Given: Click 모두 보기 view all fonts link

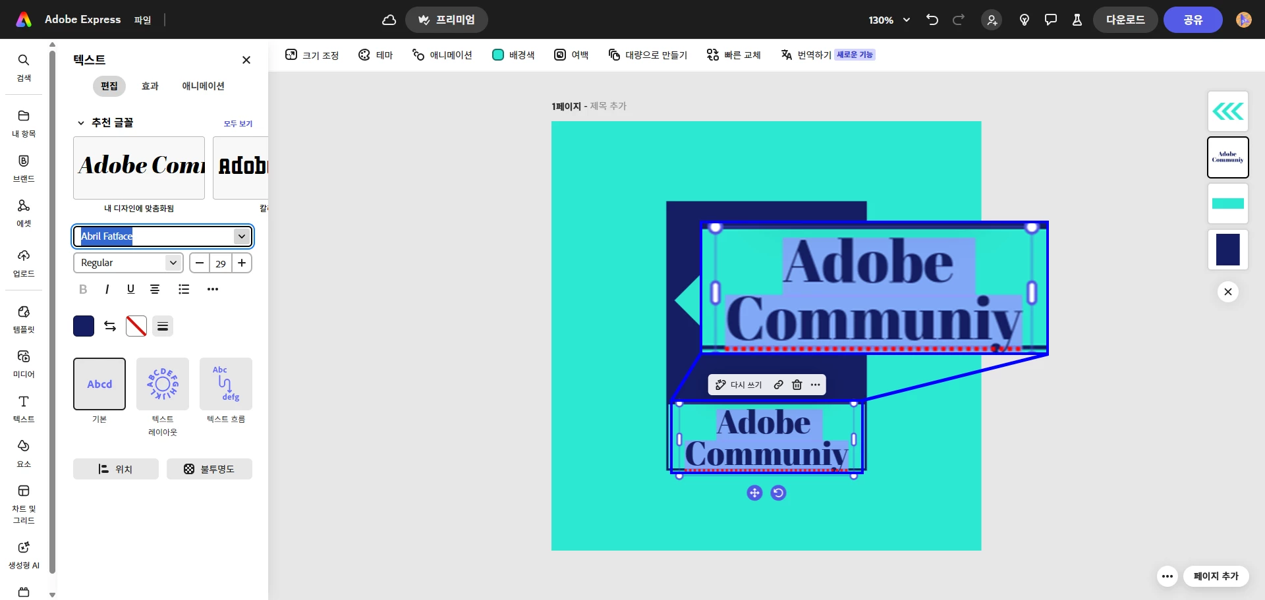Looking at the screenshot, I should pos(238,124).
